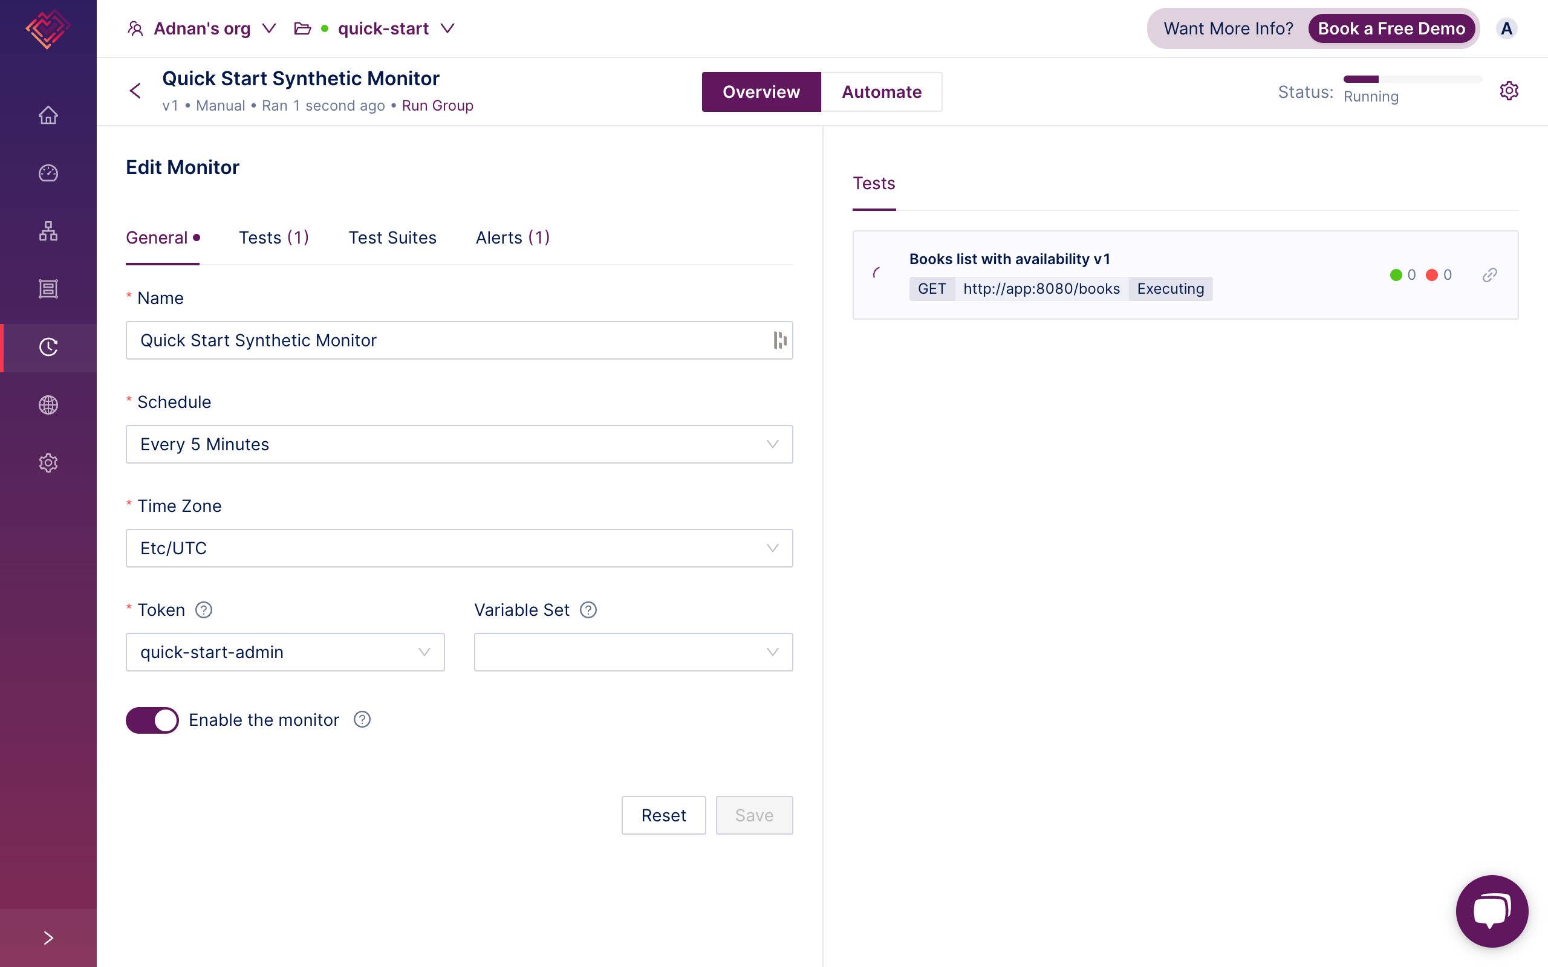Click the Edit Monitor heading

pyautogui.click(x=182, y=167)
